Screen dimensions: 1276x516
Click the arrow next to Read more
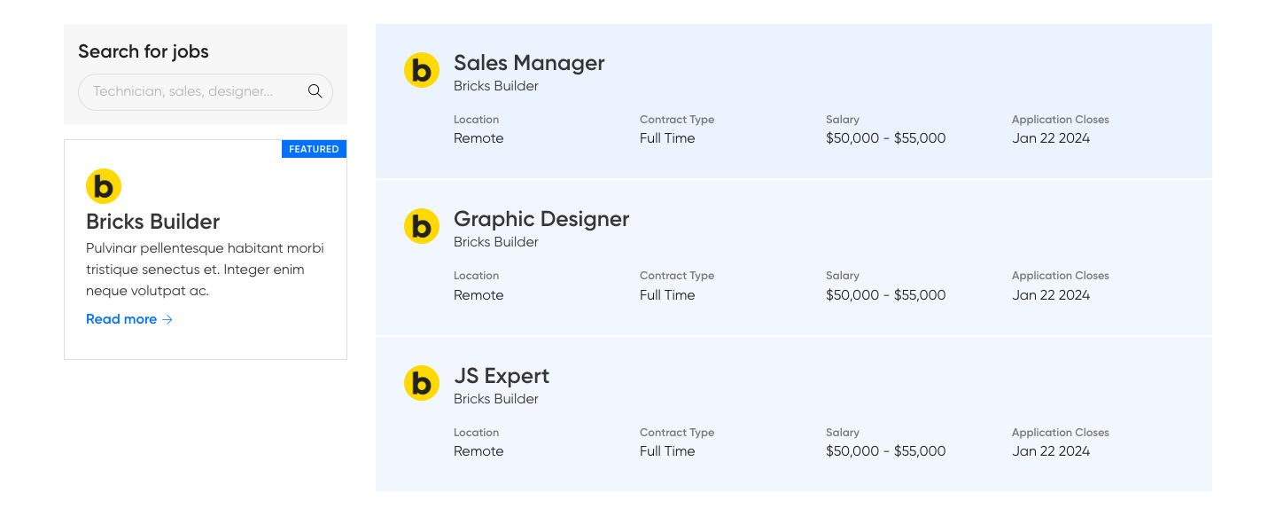[x=167, y=319]
